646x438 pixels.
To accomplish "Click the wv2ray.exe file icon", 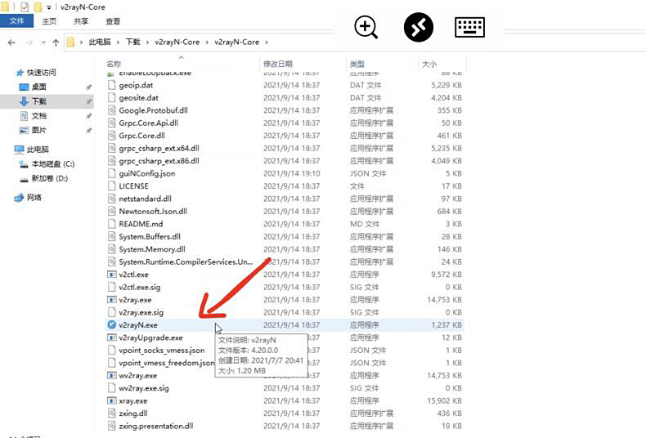I will pos(111,375).
